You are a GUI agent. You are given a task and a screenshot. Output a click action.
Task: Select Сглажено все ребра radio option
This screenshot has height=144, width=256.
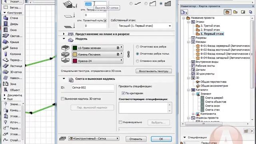(x=138, y=61)
